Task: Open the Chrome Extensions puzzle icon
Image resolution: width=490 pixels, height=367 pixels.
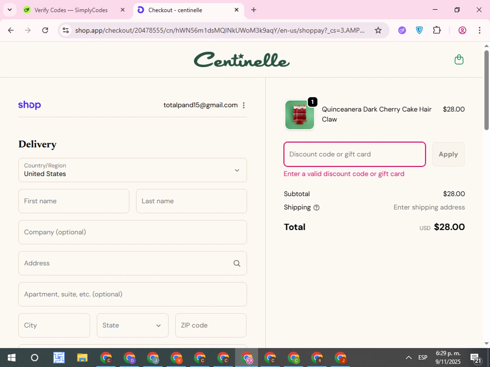Action: [437, 30]
